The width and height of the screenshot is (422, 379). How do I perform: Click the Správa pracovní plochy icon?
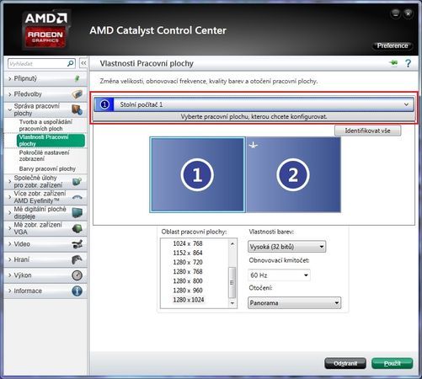point(77,109)
